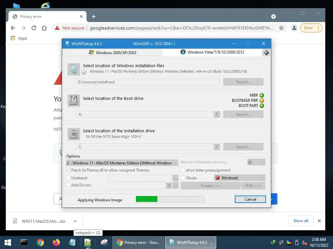Click the F button beside Installation drive path
This screenshot has width=333, height=249.
tap(217, 147)
